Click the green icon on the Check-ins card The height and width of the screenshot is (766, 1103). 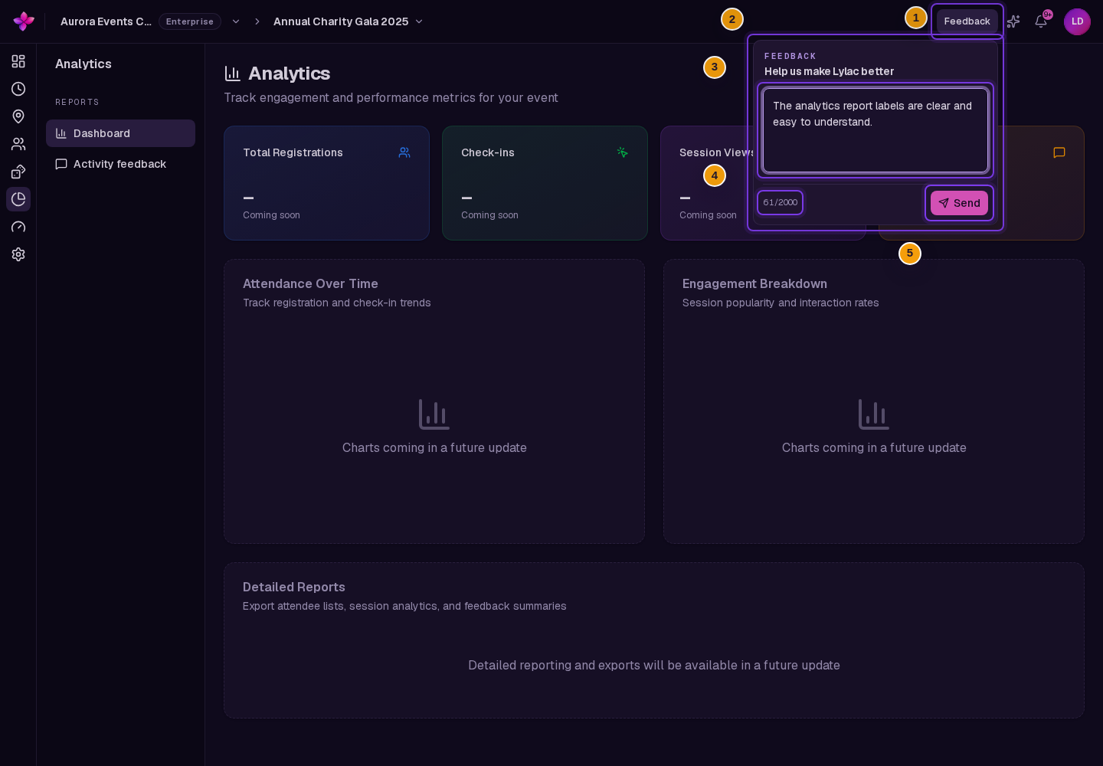click(623, 152)
